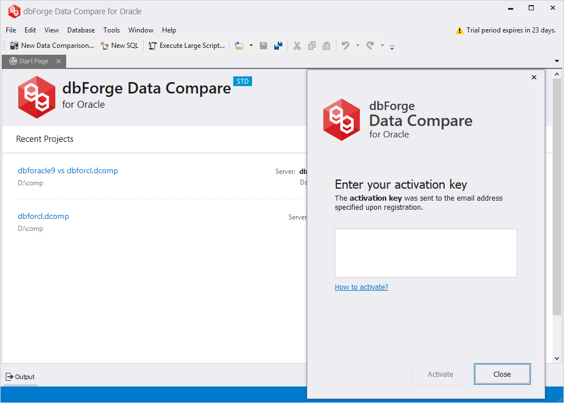564x403 pixels.
Task: Click the Save All icon
Action: 278,46
